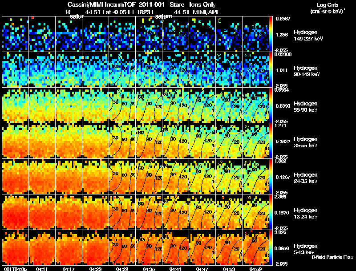356x271 pixels.
Task: Select the 04:29 time axis label
Action: (x=122, y=269)
